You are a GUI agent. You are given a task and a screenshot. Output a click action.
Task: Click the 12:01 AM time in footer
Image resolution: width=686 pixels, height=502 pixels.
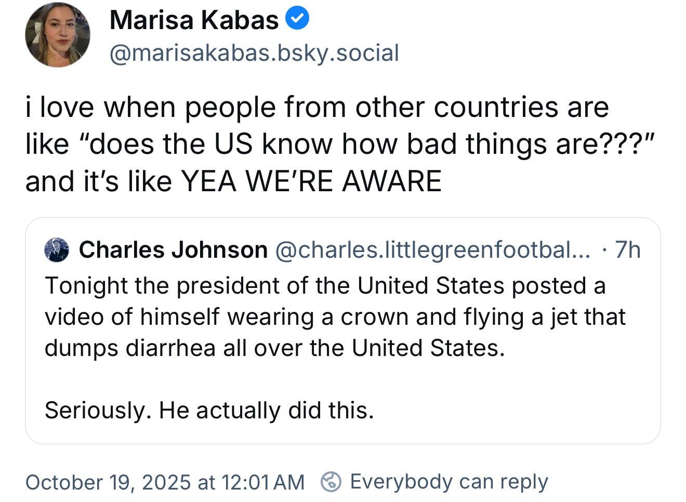point(262,482)
